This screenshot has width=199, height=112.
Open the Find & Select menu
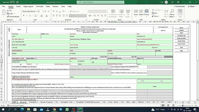172,13
